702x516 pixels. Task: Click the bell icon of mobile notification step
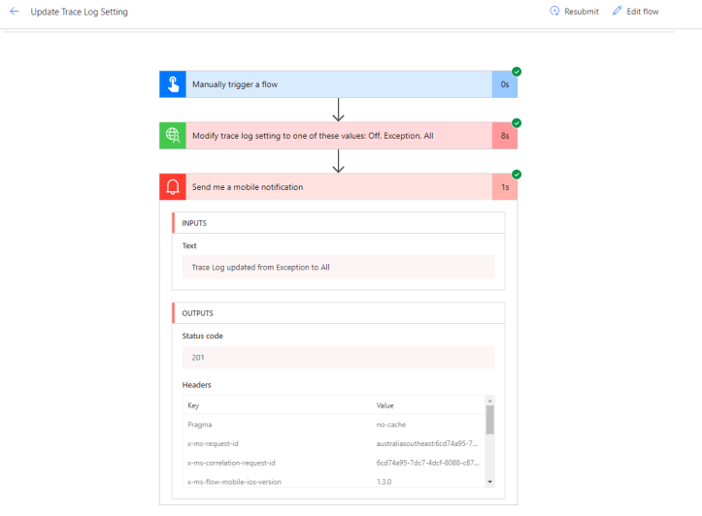[x=173, y=187]
